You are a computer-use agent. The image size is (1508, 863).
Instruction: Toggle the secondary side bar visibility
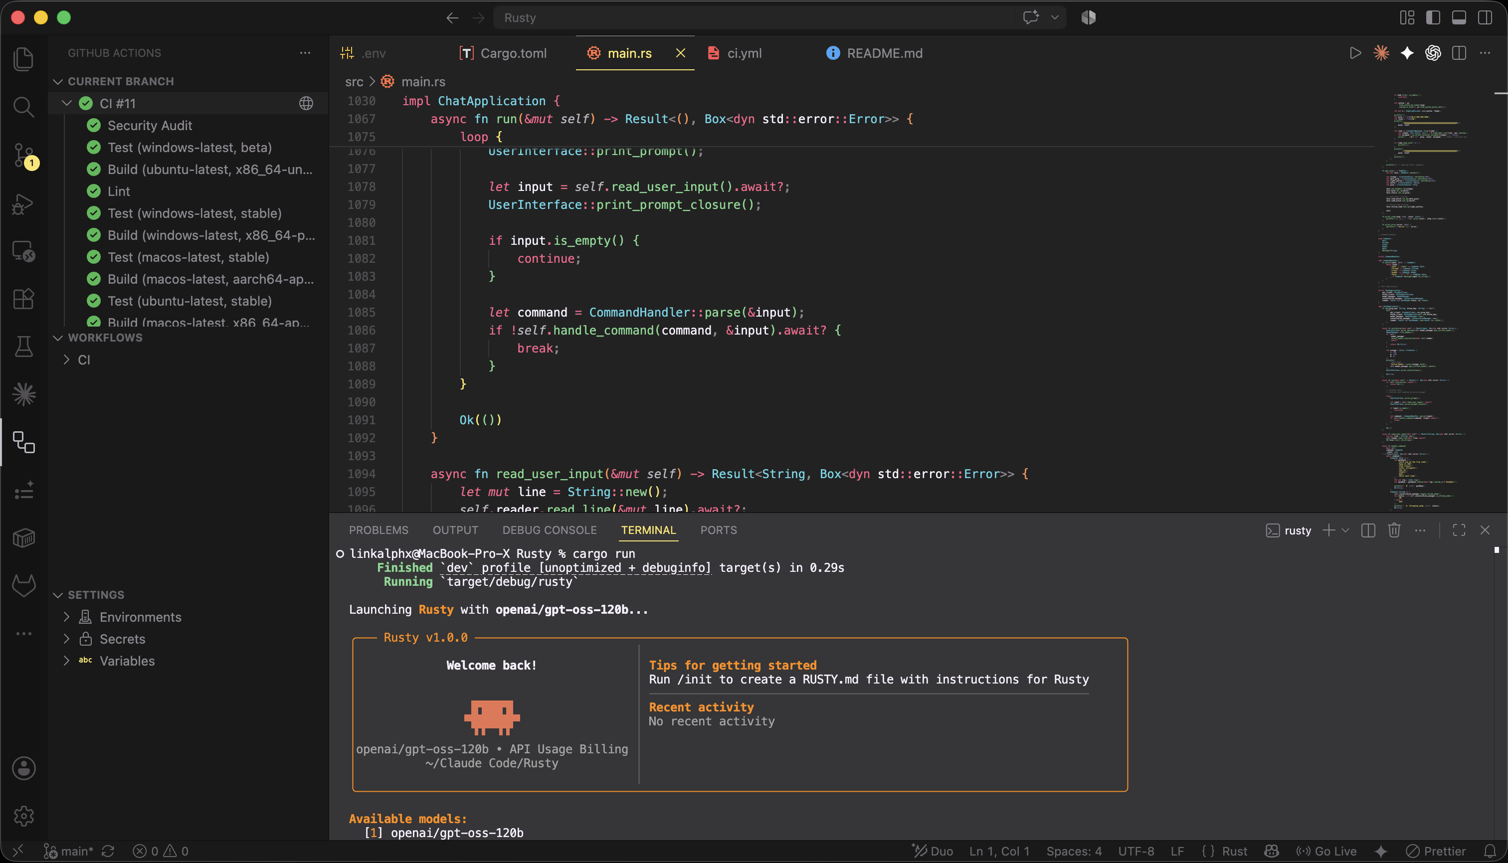[1486, 18]
